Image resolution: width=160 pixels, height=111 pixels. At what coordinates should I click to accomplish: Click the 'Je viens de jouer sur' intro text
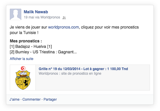[28, 27]
